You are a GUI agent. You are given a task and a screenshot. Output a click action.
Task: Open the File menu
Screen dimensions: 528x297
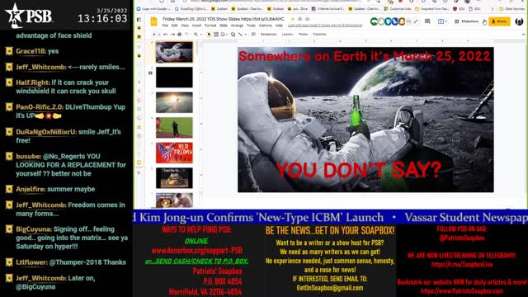point(165,26)
